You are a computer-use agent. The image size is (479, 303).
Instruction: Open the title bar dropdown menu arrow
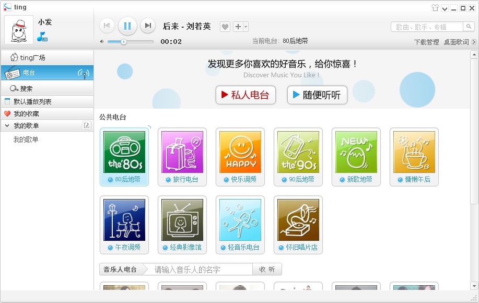[445, 8]
